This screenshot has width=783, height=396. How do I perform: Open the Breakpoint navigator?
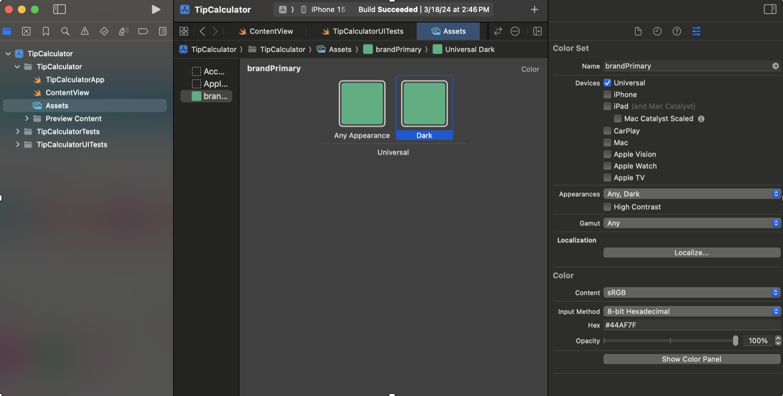pyautogui.click(x=143, y=32)
